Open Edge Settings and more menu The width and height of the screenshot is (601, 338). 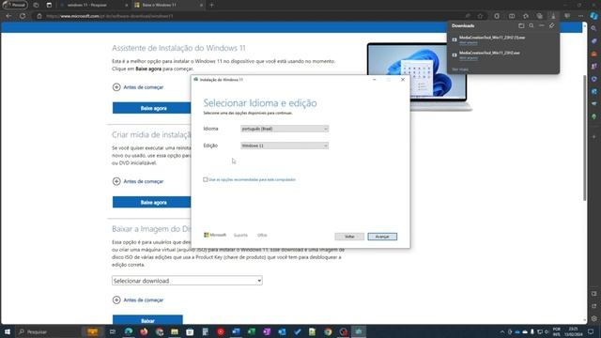(580, 16)
